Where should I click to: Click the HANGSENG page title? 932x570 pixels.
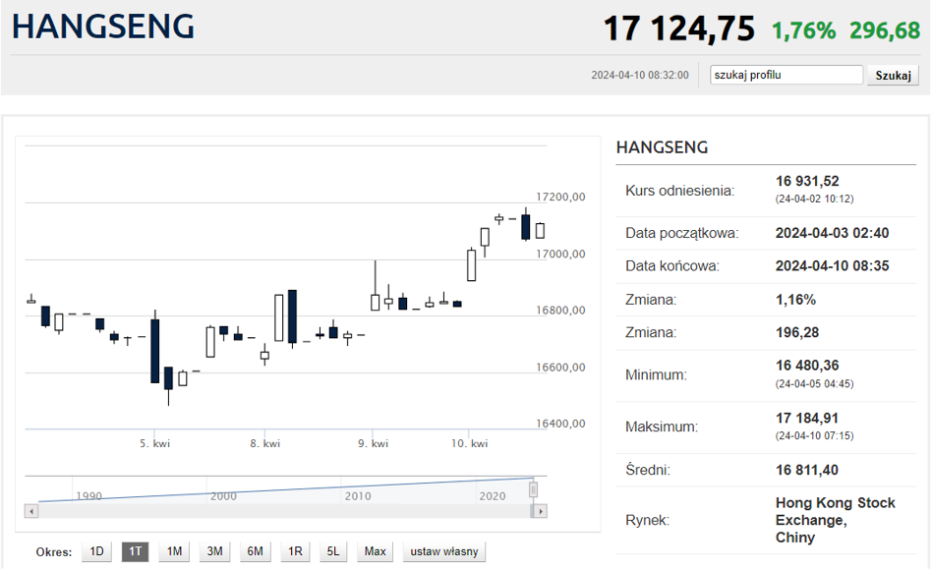(x=103, y=27)
